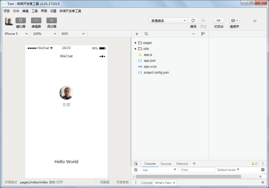Open the console settings gear
The image size is (269, 188).
pos(263,170)
